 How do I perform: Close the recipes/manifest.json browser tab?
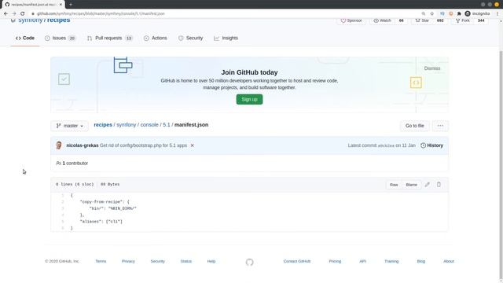click(61, 5)
